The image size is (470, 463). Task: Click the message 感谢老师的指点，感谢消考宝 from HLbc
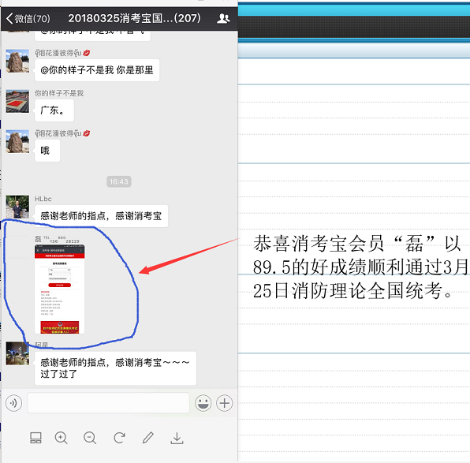coord(101,216)
